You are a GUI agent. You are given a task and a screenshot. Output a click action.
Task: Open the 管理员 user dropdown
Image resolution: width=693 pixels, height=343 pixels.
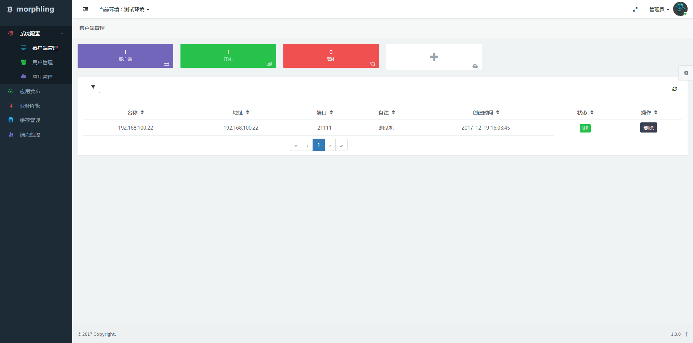pos(659,9)
